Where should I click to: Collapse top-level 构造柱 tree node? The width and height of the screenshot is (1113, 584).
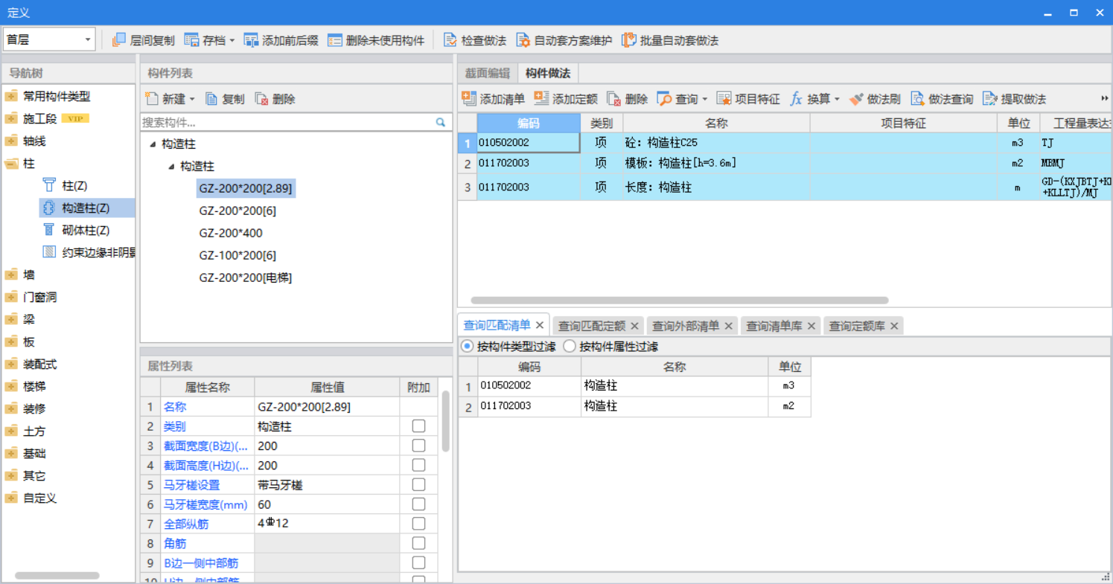153,144
